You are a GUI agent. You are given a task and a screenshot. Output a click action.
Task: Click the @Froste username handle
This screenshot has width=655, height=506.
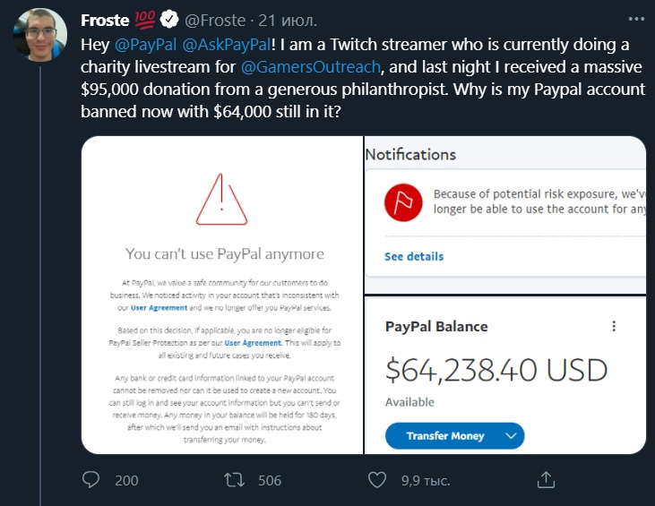tap(215, 20)
